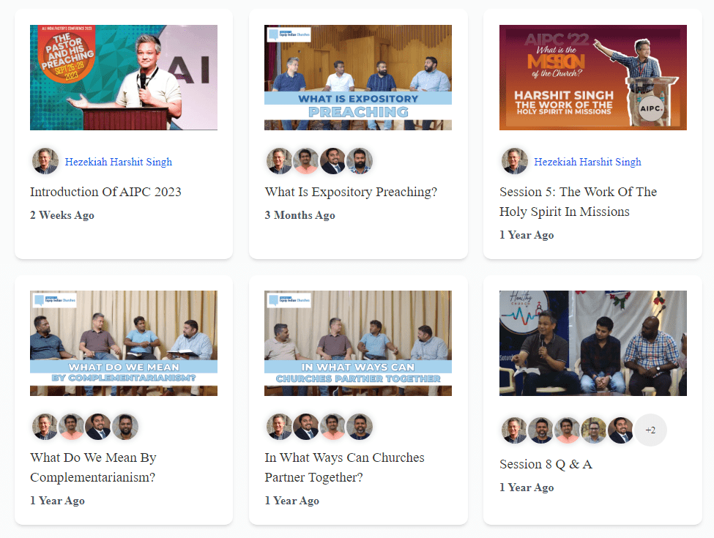Viewport: 714px width, 538px height.
Task: Expand the +2 more speakers badge
Action: click(x=650, y=430)
